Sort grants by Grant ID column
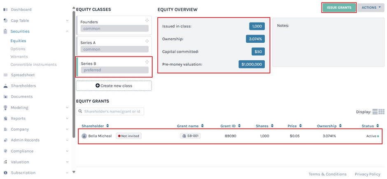The width and height of the screenshot is (387, 179). [231, 126]
